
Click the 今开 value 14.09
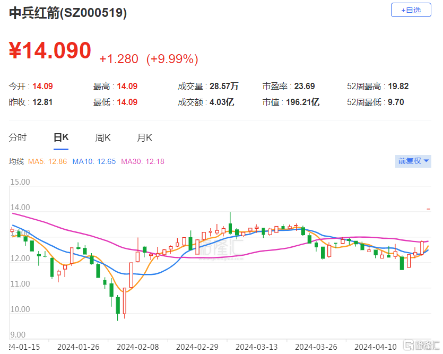[42, 86]
